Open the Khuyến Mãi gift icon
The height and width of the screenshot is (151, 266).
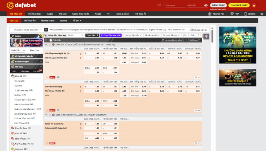pos(210,14)
